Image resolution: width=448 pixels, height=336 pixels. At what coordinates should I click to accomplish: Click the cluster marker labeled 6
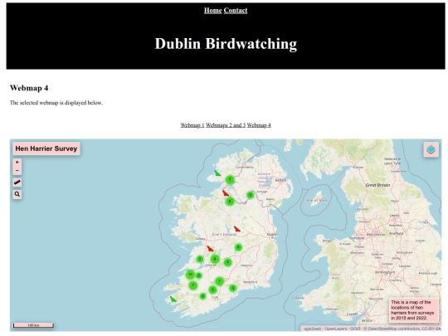230,202
